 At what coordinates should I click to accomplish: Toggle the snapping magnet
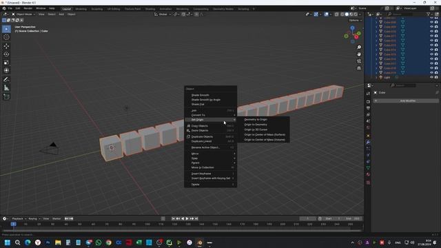click(x=183, y=14)
